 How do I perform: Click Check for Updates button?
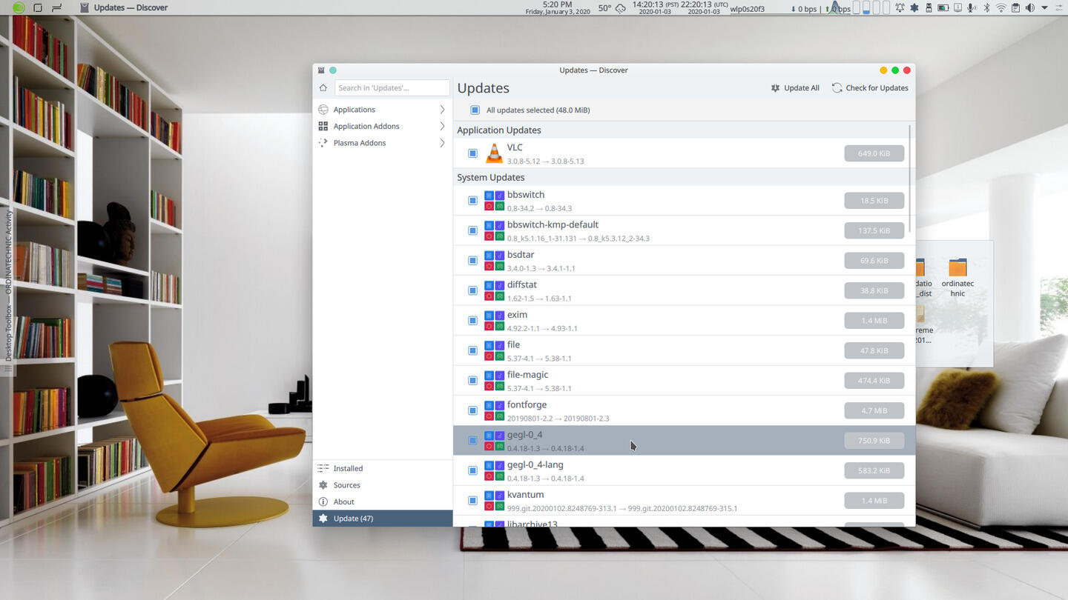[870, 88]
